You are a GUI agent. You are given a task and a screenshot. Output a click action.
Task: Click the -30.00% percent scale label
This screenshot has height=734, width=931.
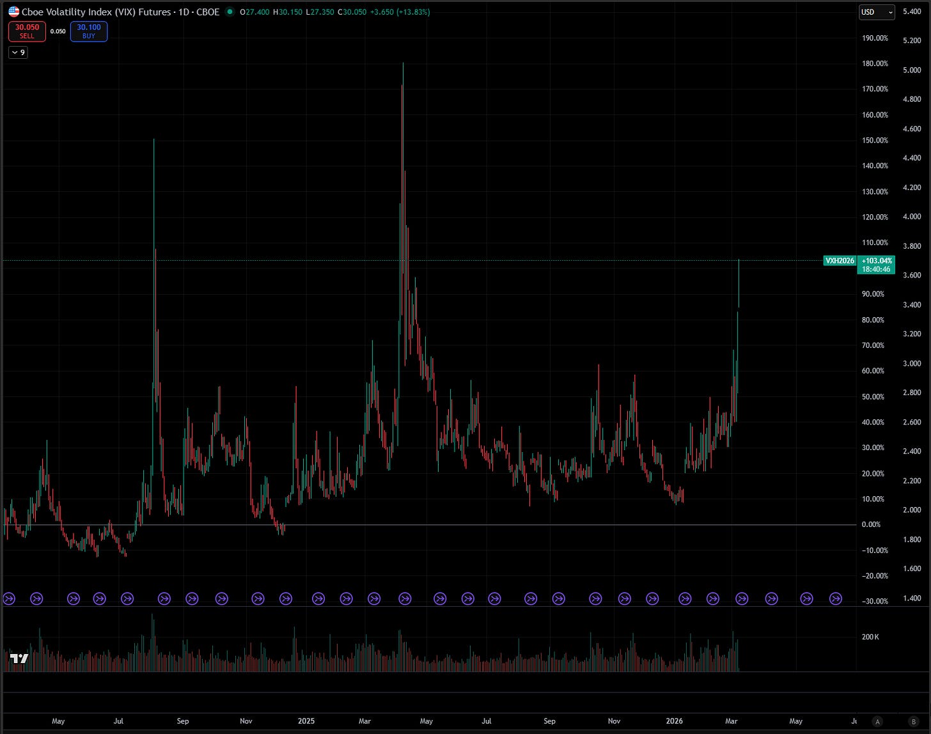tap(874, 602)
